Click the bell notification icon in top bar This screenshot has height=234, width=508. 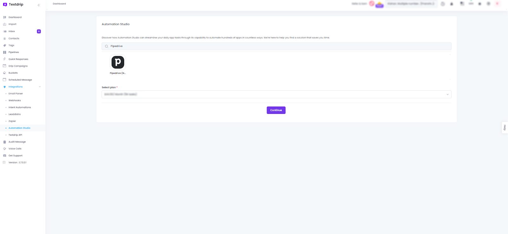click(452, 4)
